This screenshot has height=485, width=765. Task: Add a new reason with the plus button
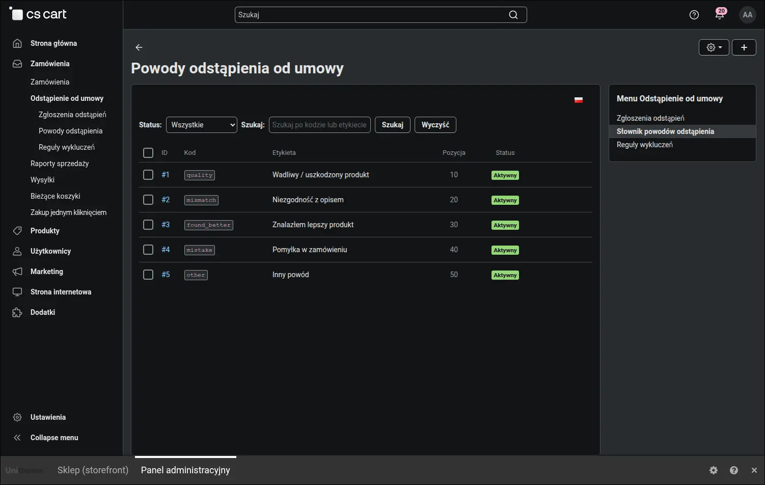pyautogui.click(x=744, y=47)
